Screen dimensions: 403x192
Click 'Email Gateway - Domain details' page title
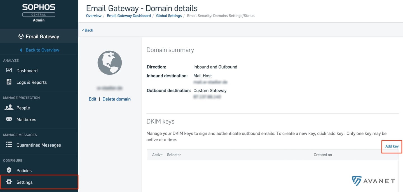(x=142, y=8)
